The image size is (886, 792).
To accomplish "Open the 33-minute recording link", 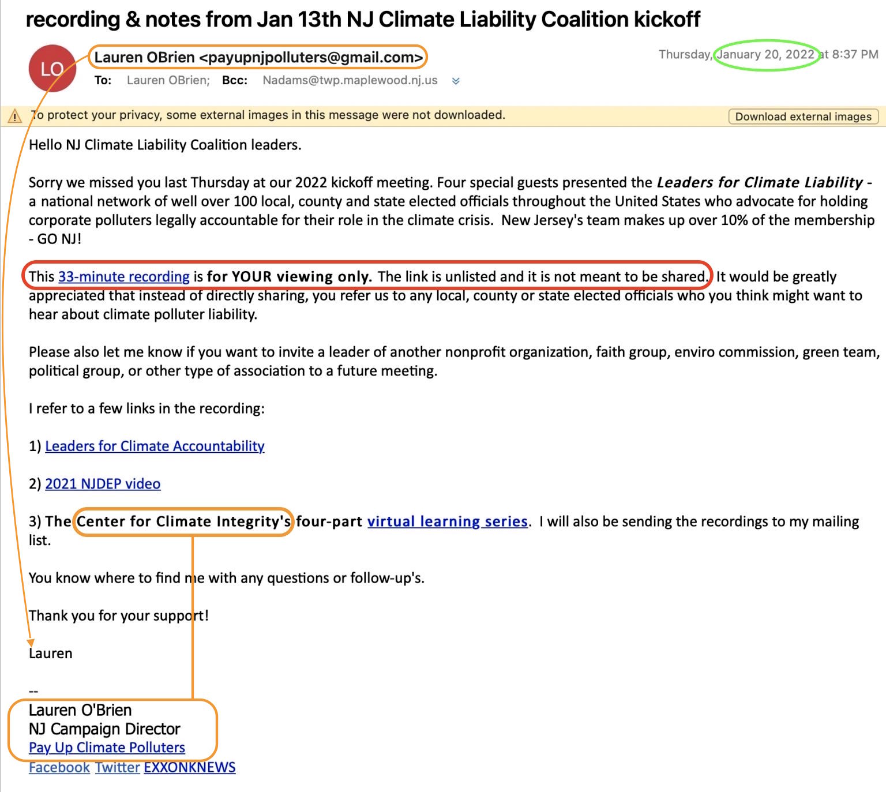I will [x=123, y=277].
